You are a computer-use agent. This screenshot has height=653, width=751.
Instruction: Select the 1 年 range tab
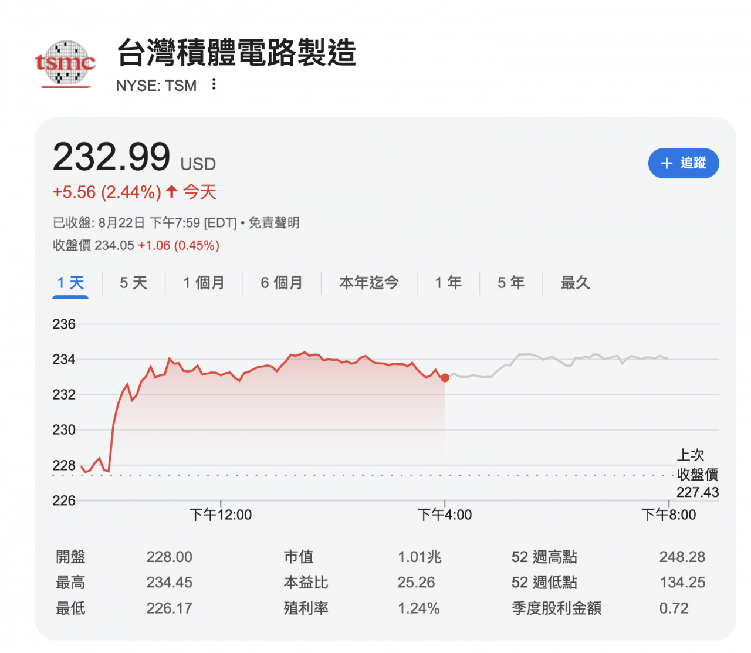tap(448, 283)
